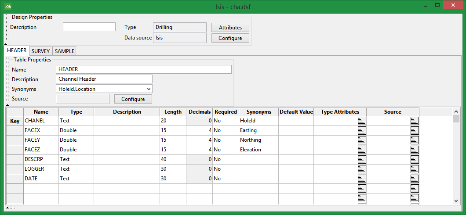Select the Key row header for CHANEL
Screen dimensions: 466x215
pyautogui.click(x=15, y=121)
